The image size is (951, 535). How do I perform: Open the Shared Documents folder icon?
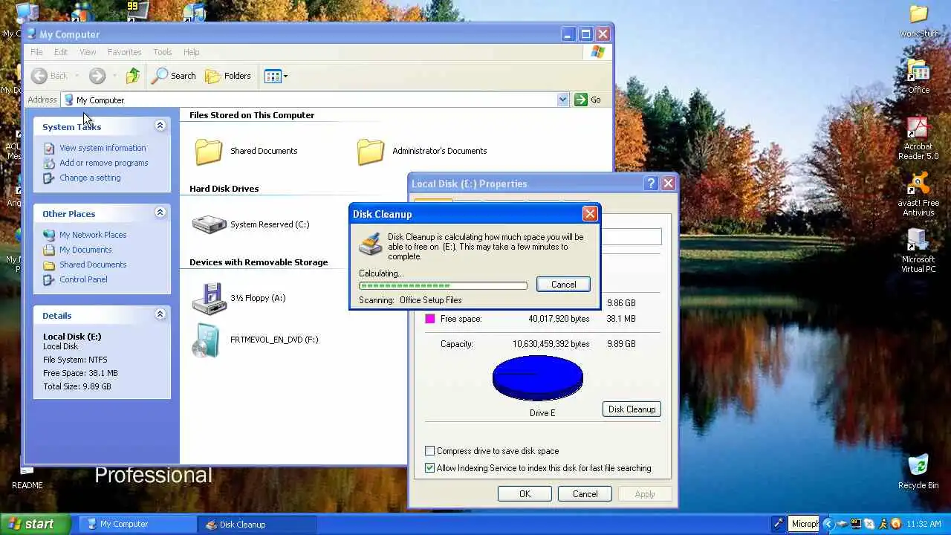[x=209, y=151]
